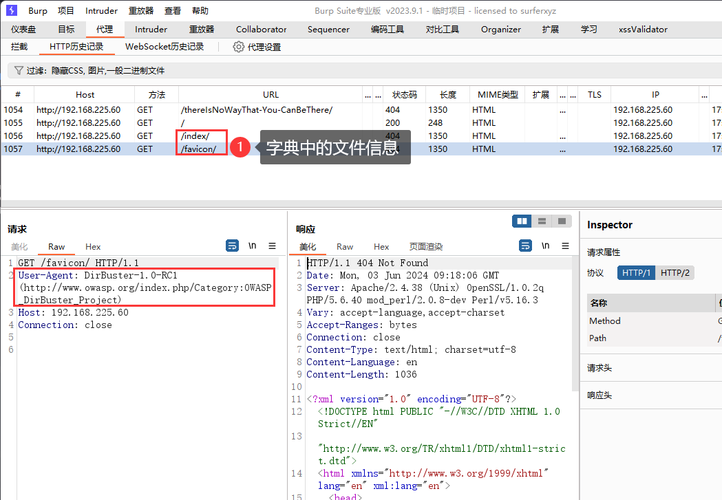Switch protocol to HTTP/1

pyautogui.click(x=636, y=273)
